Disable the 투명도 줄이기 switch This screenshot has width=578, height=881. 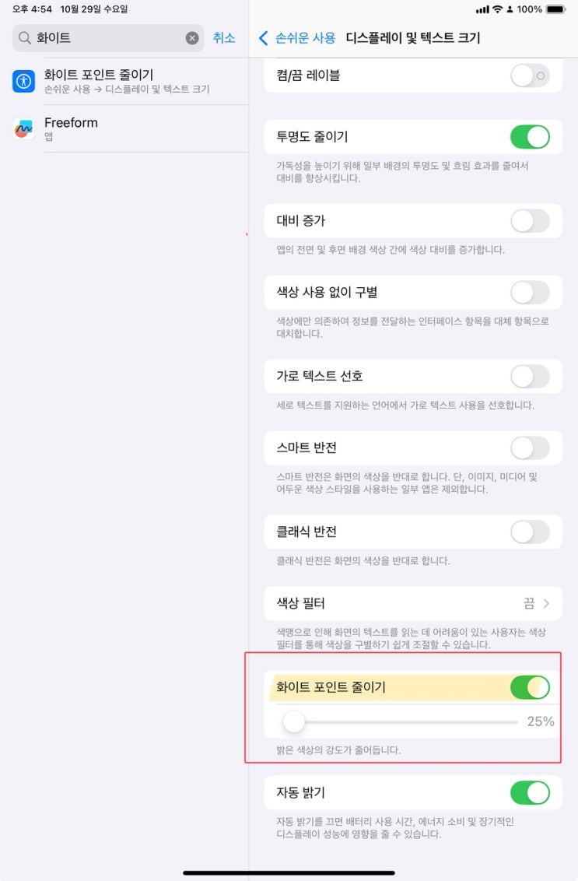530,136
